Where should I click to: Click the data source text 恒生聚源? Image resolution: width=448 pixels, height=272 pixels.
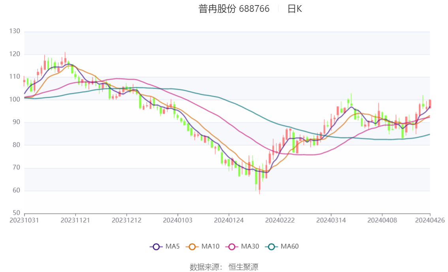click(243, 267)
